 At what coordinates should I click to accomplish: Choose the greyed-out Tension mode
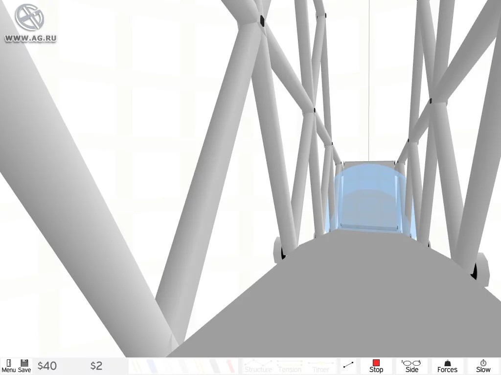[x=290, y=367]
